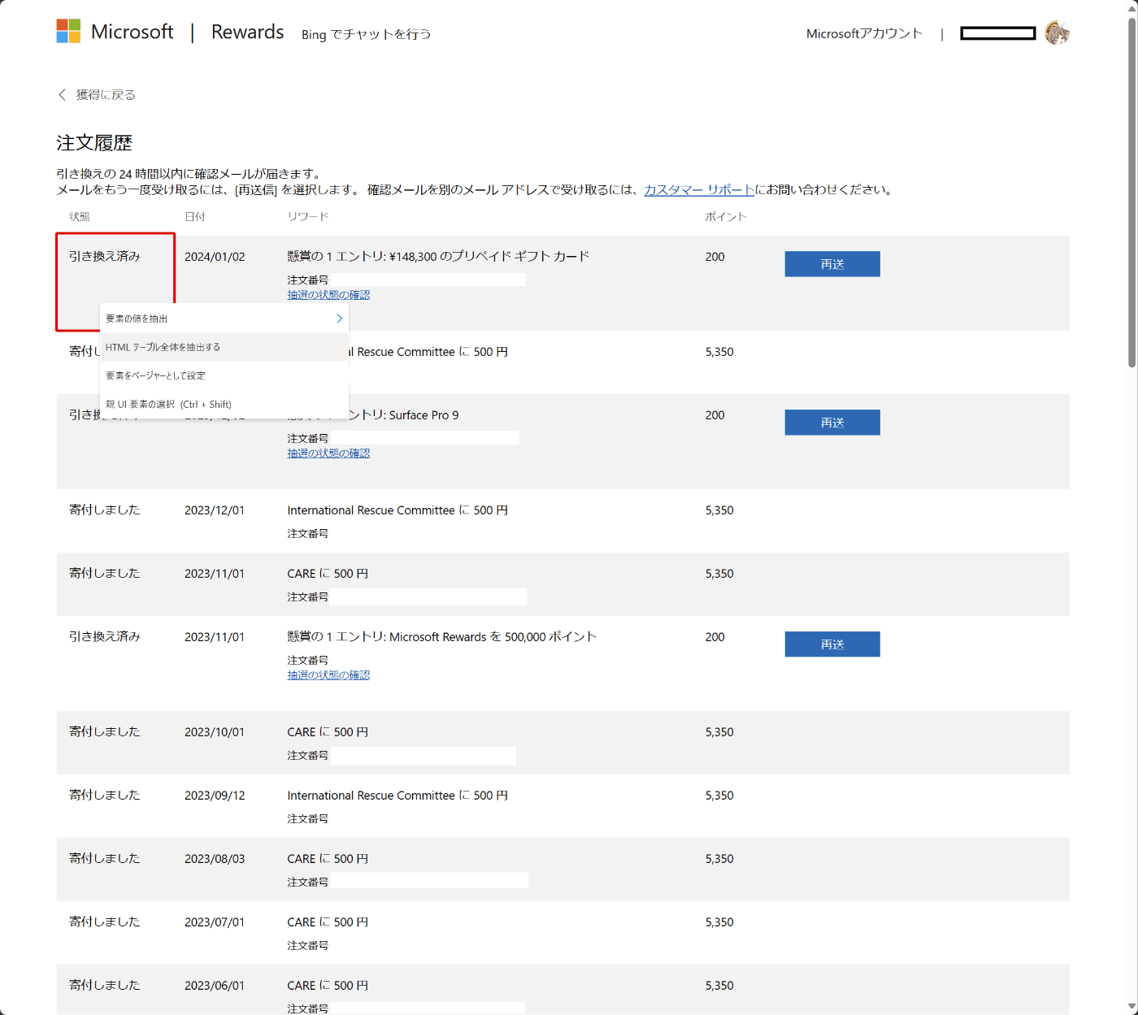Screen dimensions: 1138x1015
Task: Click 再送 for the ¥148,300 gift card entry
Action: tap(832, 264)
